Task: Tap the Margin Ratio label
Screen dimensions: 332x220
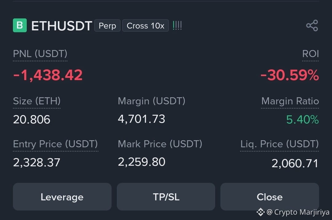Action: tap(290, 101)
